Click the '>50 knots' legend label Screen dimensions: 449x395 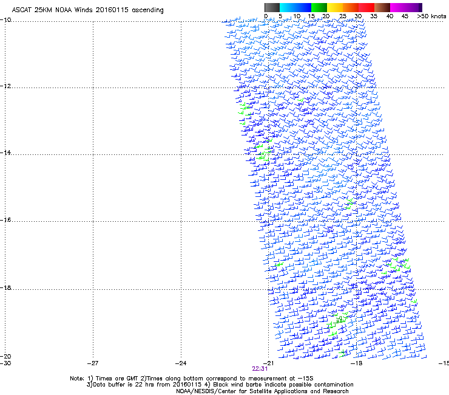tap(431, 16)
